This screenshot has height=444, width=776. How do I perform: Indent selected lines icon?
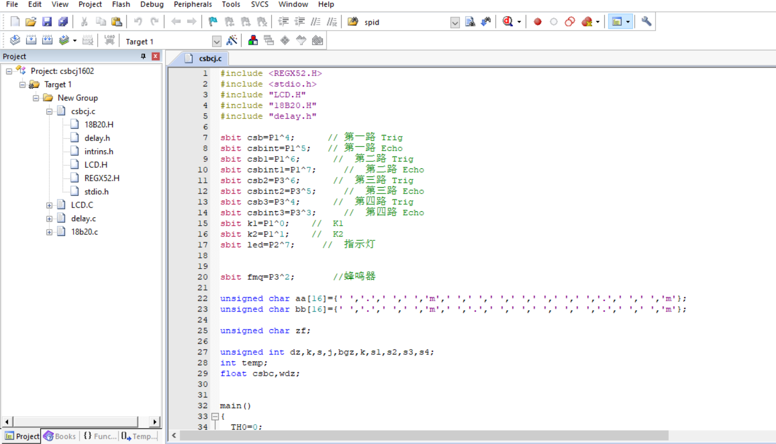point(284,21)
